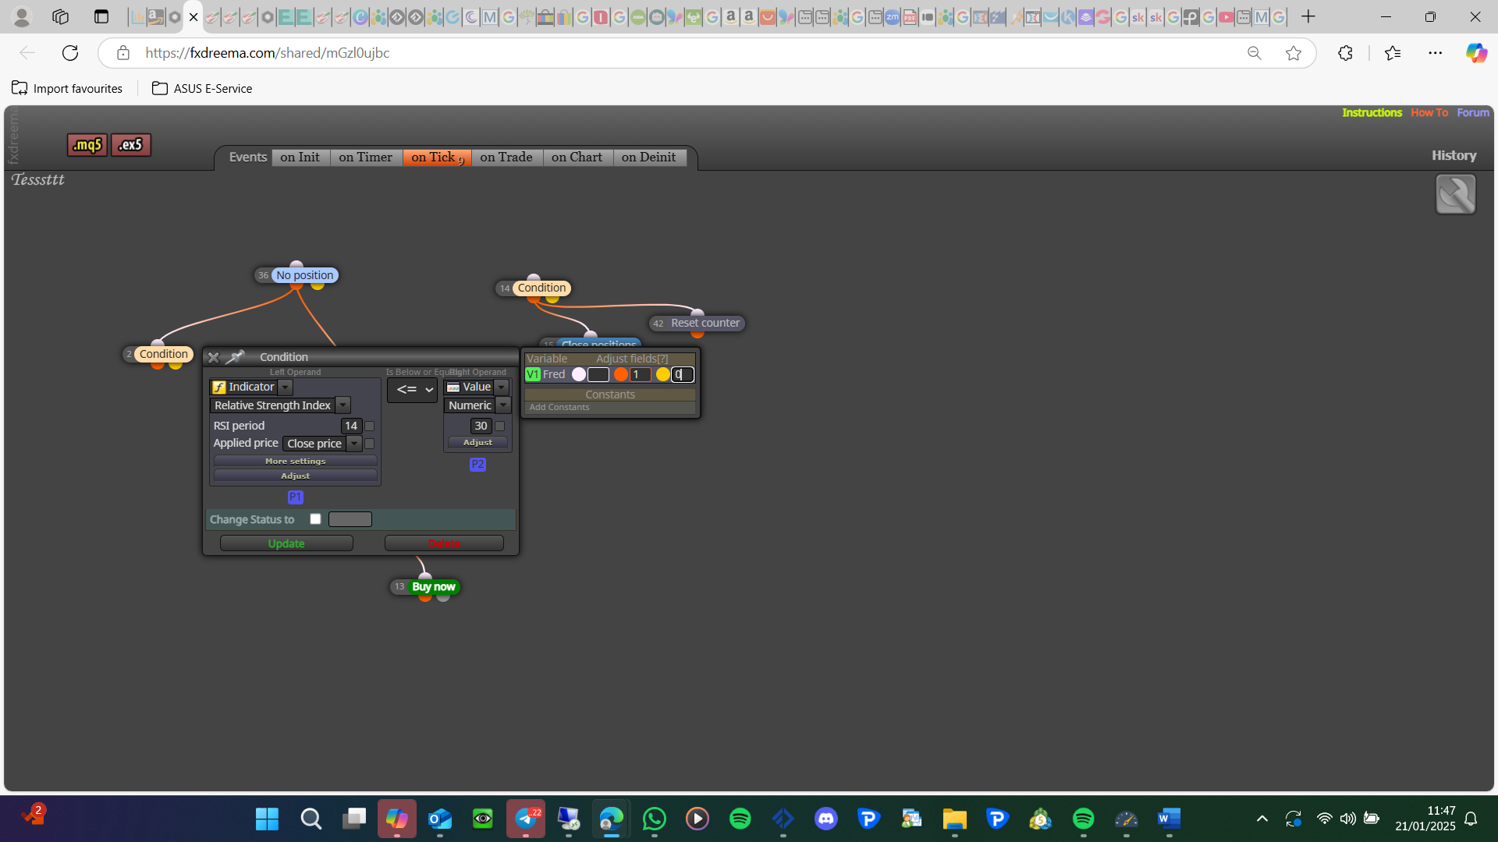Open the Indicator operand type dropdown
The height and width of the screenshot is (842, 1498).
tap(286, 387)
